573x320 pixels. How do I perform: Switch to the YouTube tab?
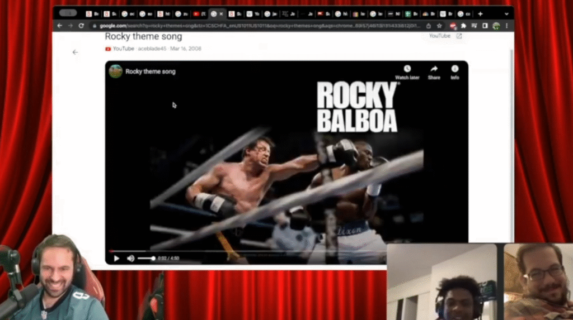click(x=200, y=14)
